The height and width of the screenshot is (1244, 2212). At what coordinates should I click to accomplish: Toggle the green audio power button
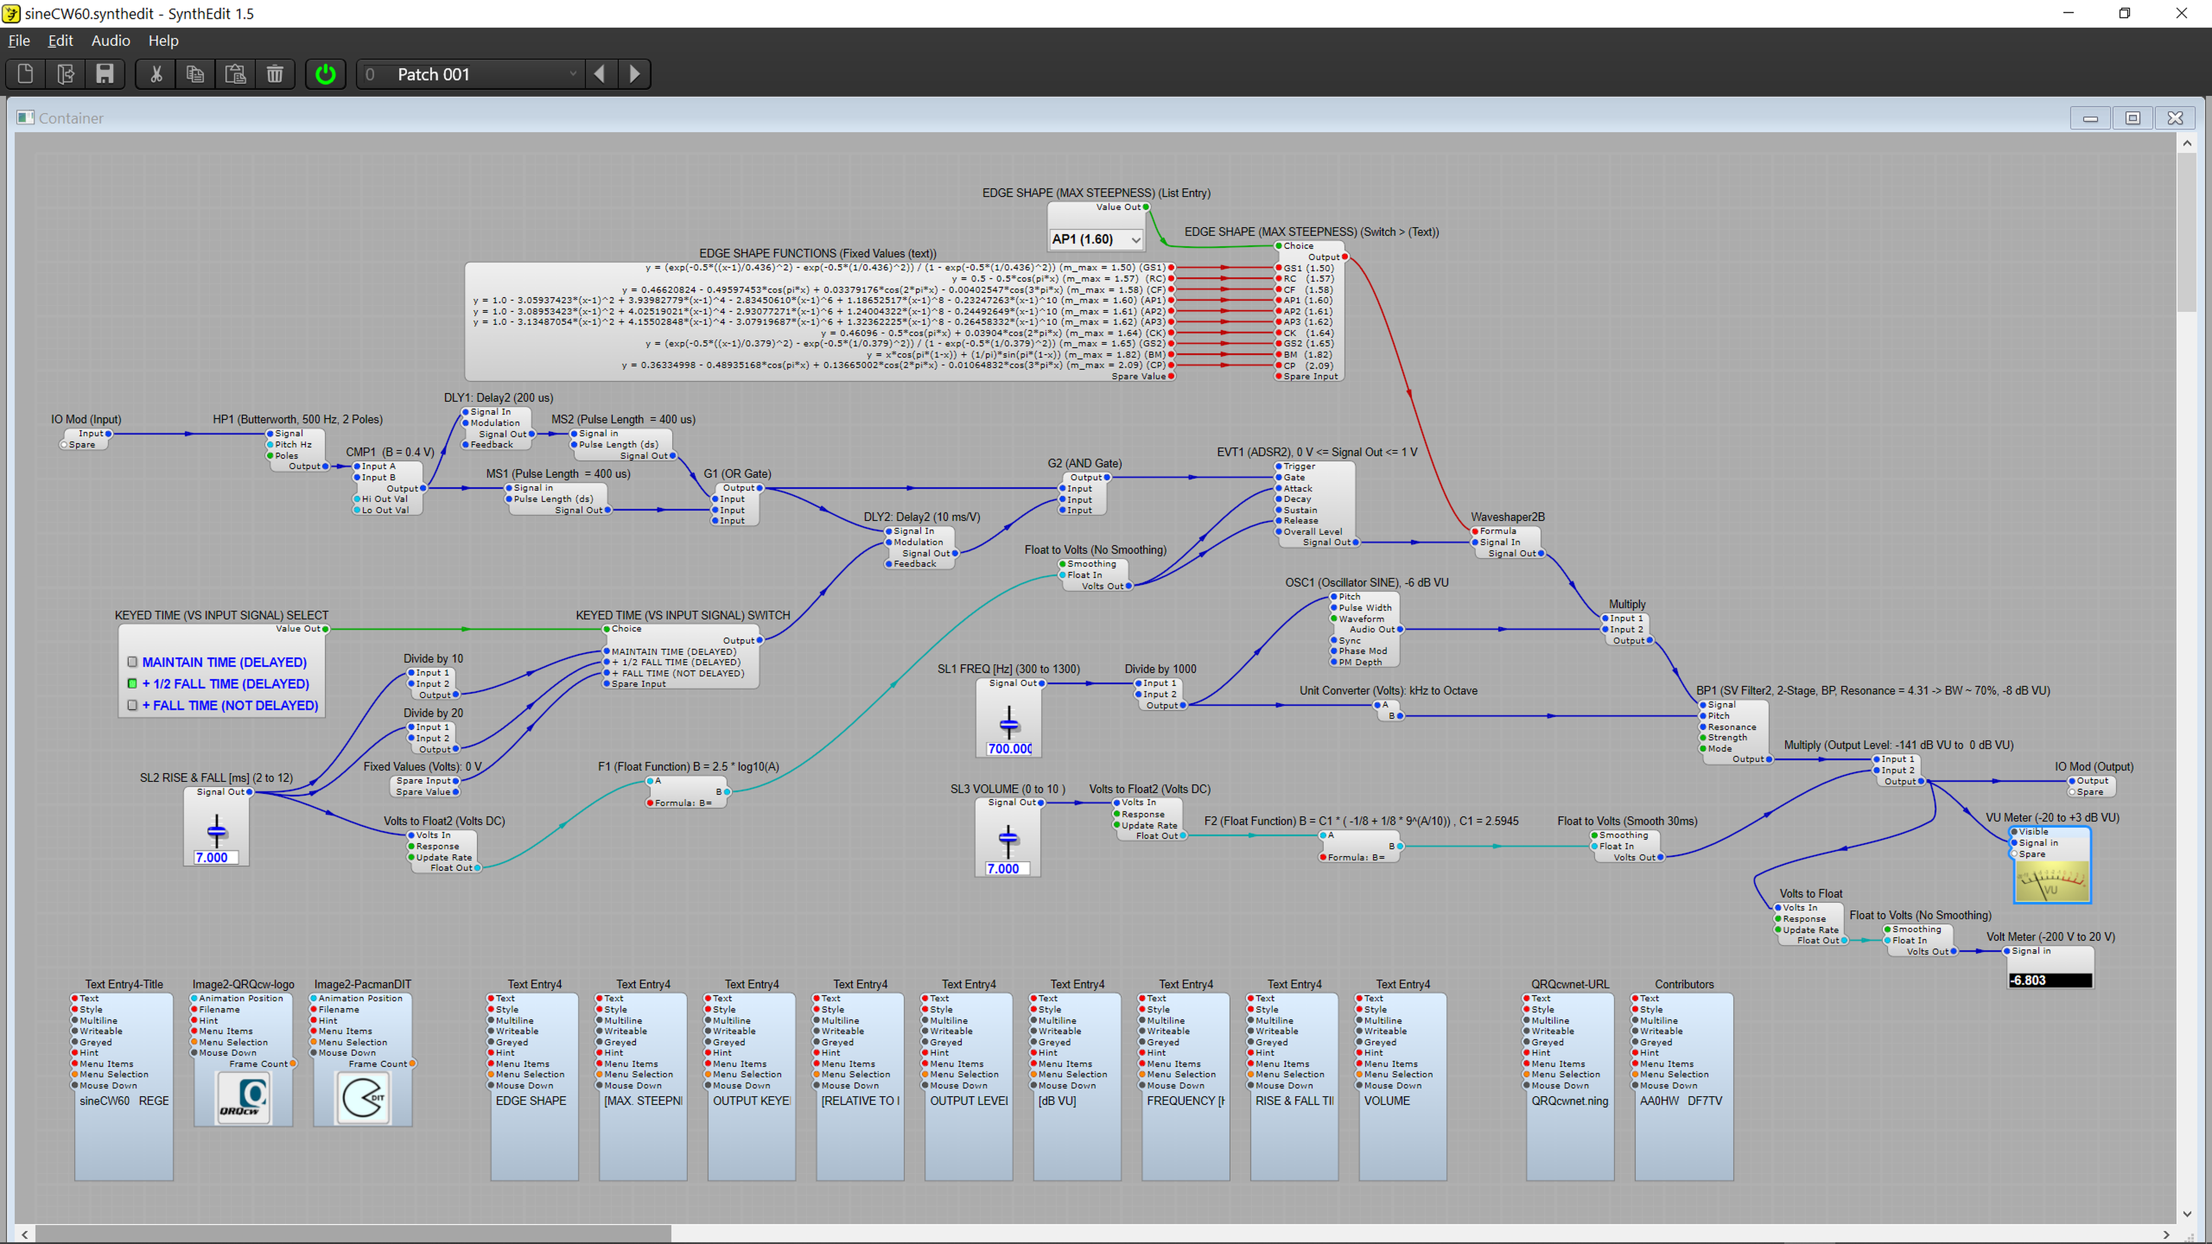coord(325,74)
